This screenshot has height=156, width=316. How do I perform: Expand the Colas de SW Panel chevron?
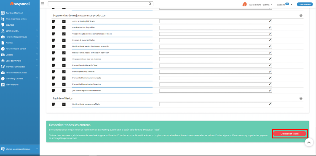tap(37, 60)
